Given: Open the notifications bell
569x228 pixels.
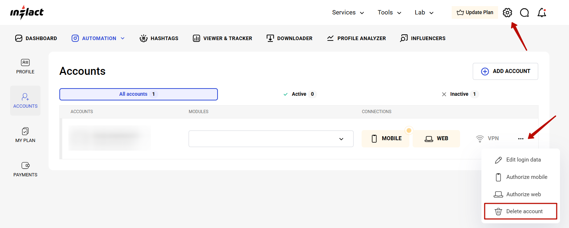Looking at the screenshot, I should pyautogui.click(x=541, y=13).
